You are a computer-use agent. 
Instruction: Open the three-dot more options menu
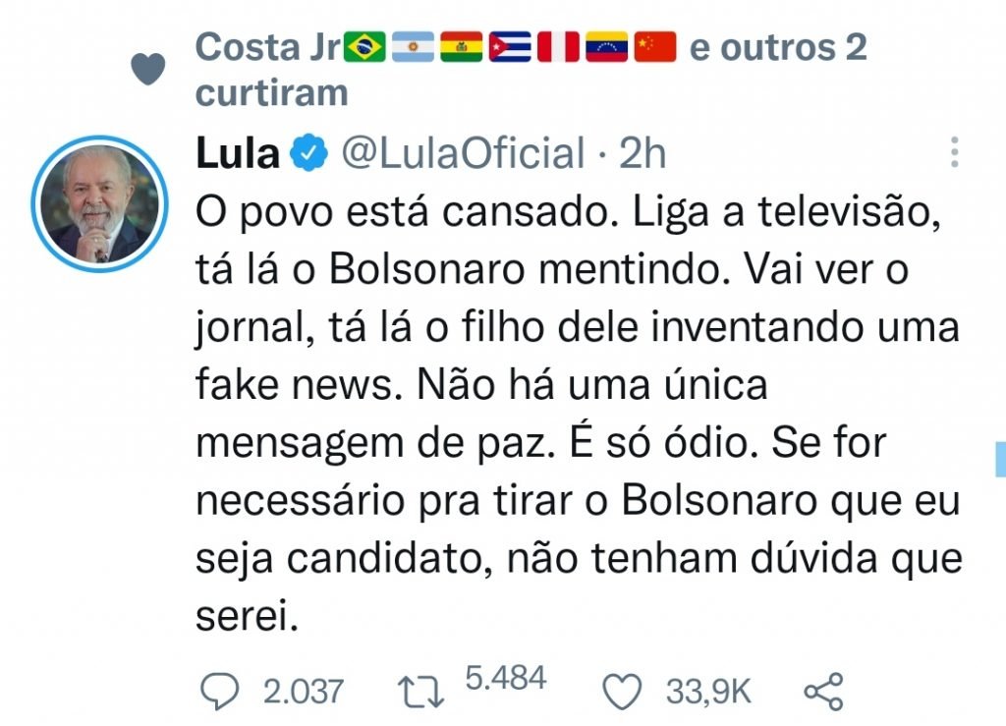[x=954, y=152]
